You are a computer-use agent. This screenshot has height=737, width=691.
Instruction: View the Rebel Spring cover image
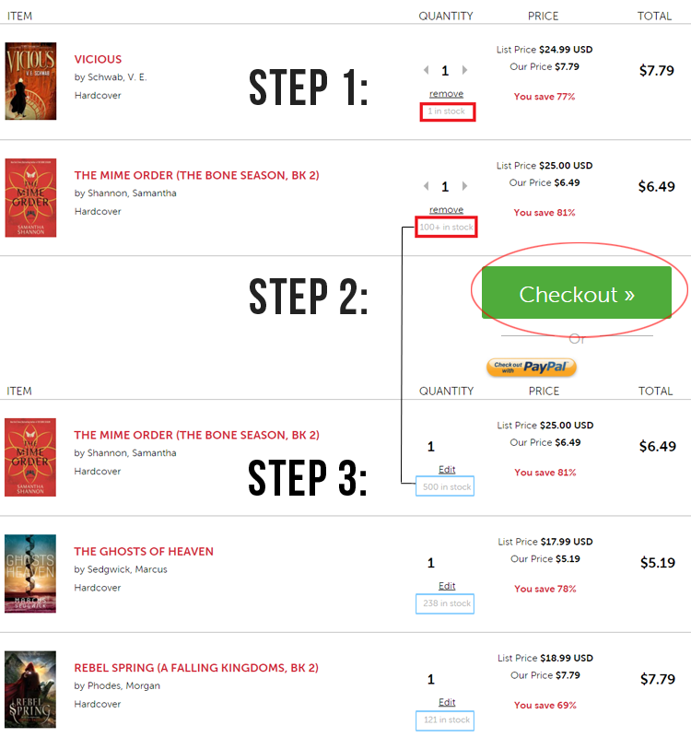tap(30, 689)
